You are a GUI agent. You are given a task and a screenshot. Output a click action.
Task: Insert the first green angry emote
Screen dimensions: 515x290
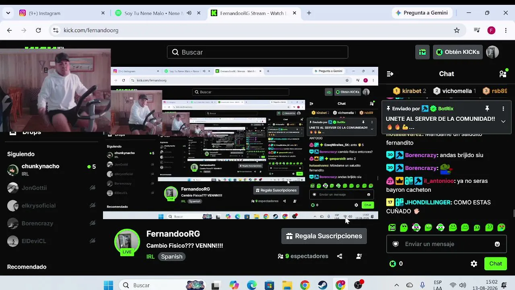[392, 228]
